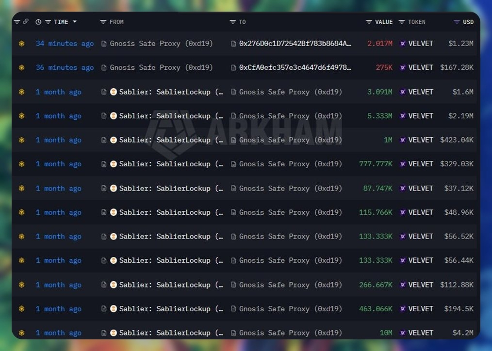Open Sablier: SablierLockup in the 777.777K row
Viewport: 492px width, 351px height.
(x=171, y=164)
